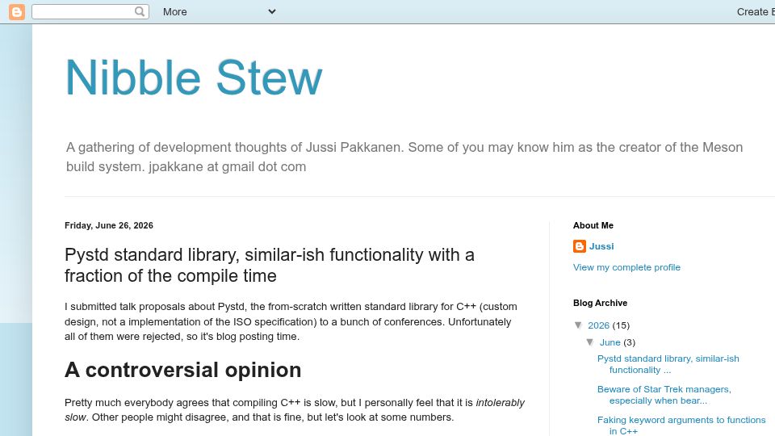Viewport: 775px width, 436px height.
Task: Click the Blog Archive sidebar heading
Action: [600, 303]
